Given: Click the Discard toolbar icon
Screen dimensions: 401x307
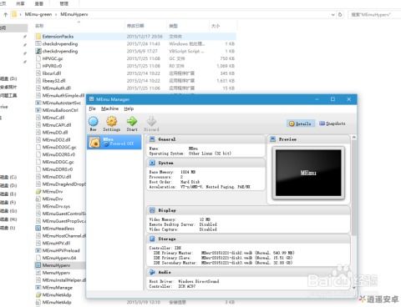Looking at the screenshot, I should [x=151, y=122].
